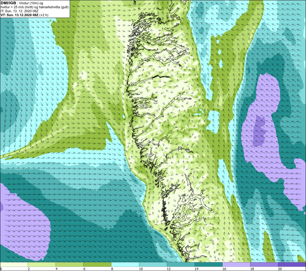The image size is (306, 271).
Task: Click the 10-12 m/s light teal swatch
Action: click(x=153, y=264)
